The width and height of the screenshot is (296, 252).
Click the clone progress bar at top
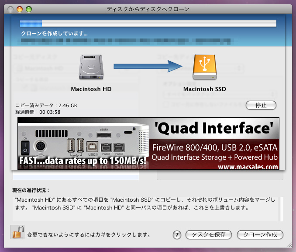pyautogui.click(x=148, y=23)
